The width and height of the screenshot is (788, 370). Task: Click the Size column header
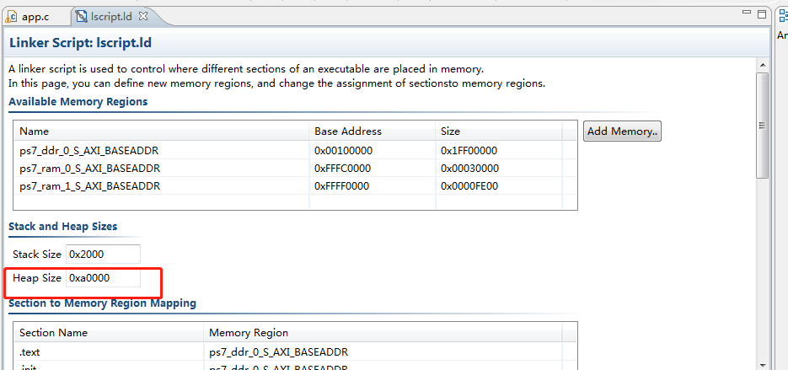coord(499,131)
